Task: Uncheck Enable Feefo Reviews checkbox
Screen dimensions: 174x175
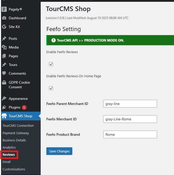Action: point(51,64)
